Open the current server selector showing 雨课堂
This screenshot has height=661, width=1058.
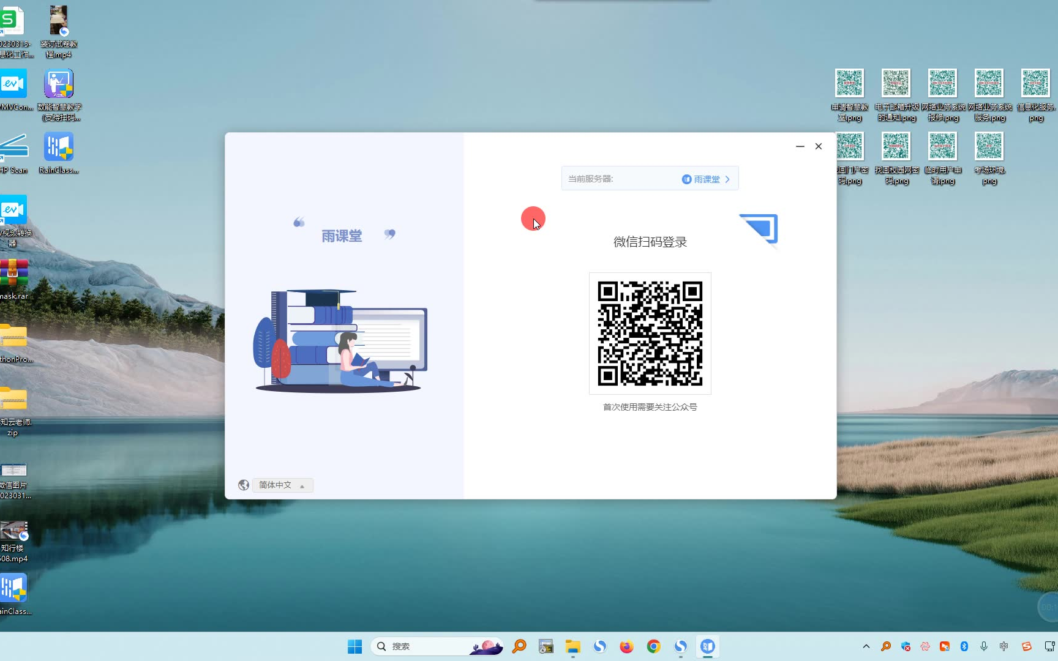(650, 179)
